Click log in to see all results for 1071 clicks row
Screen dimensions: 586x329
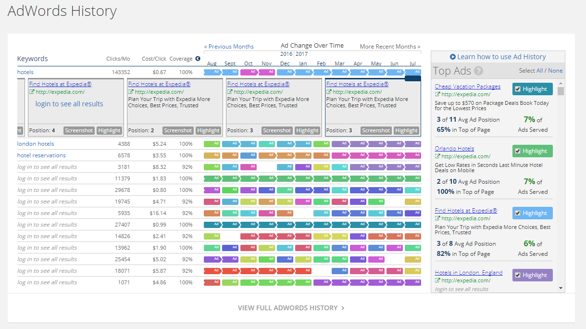click(47, 282)
